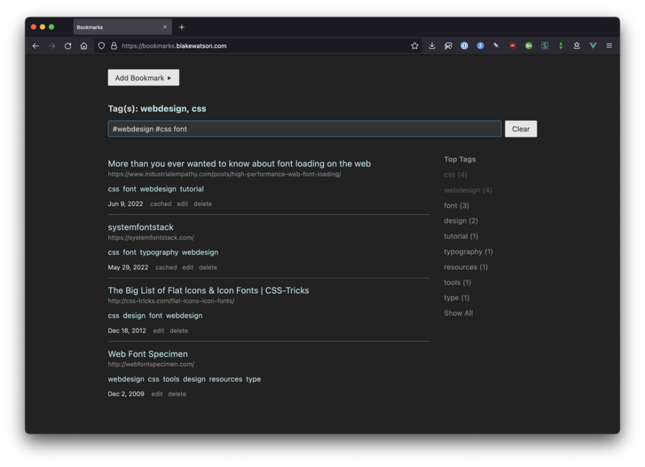
Task: Click the green vertical bar extension icon
Action: click(561, 45)
